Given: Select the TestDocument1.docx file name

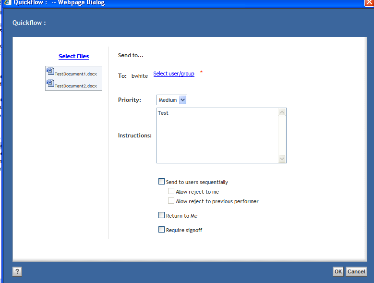Looking at the screenshot, I should coord(76,74).
